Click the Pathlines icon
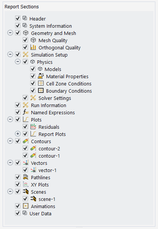The width and height of the screenshot is (158, 229). (x=26, y=177)
